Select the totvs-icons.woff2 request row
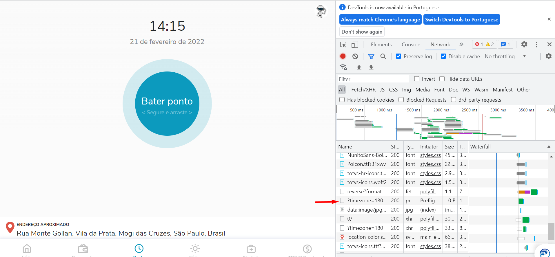 [442, 182]
